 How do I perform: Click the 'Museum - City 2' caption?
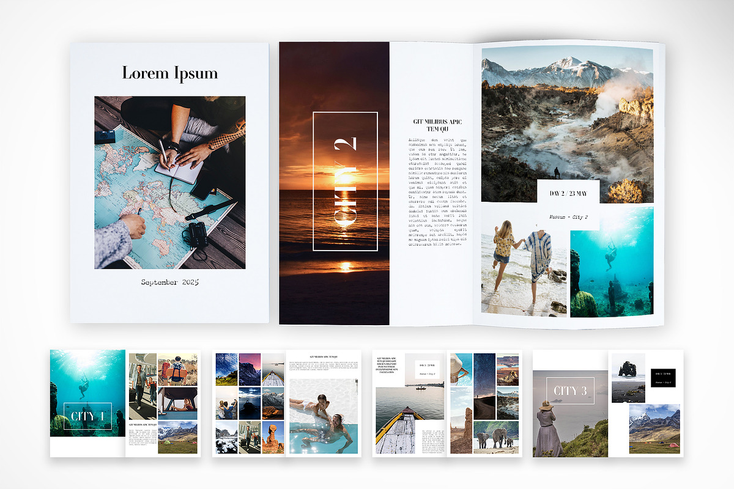[x=568, y=218]
